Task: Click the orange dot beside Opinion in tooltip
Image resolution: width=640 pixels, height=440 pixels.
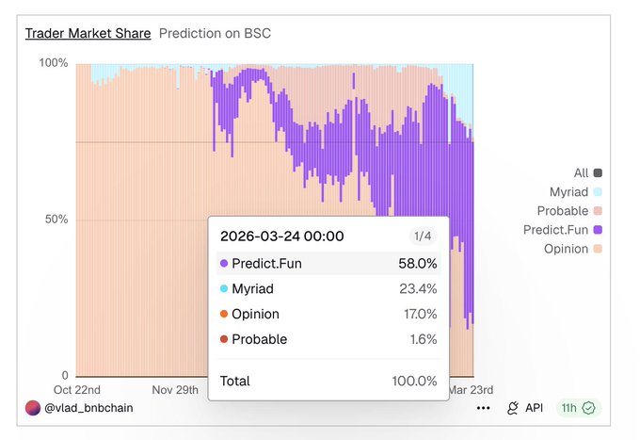Action: click(224, 314)
